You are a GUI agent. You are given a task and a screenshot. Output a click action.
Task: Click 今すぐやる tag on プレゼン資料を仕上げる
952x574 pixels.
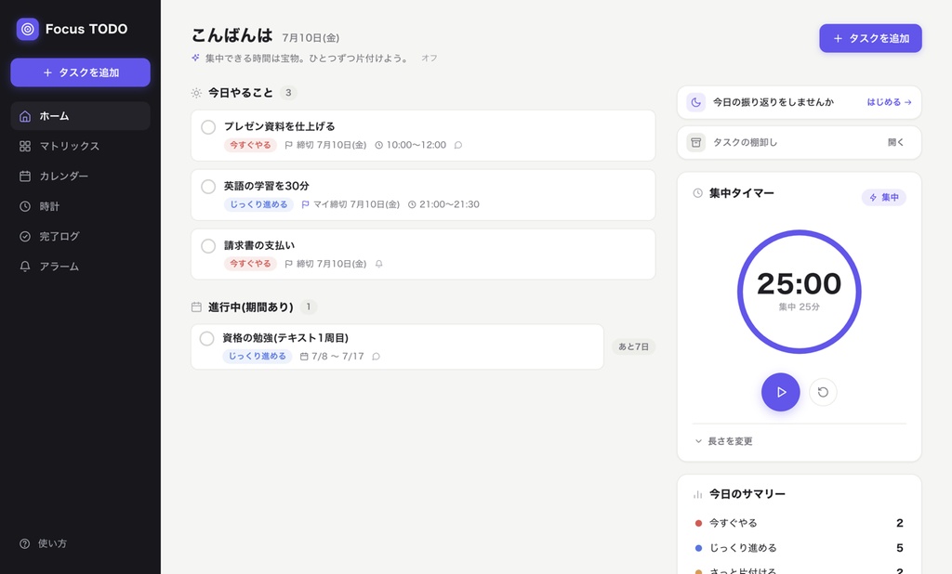[250, 145]
